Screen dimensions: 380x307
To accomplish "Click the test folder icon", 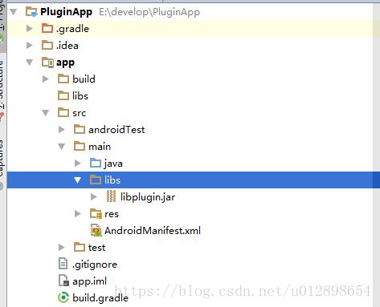I will click(80, 247).
